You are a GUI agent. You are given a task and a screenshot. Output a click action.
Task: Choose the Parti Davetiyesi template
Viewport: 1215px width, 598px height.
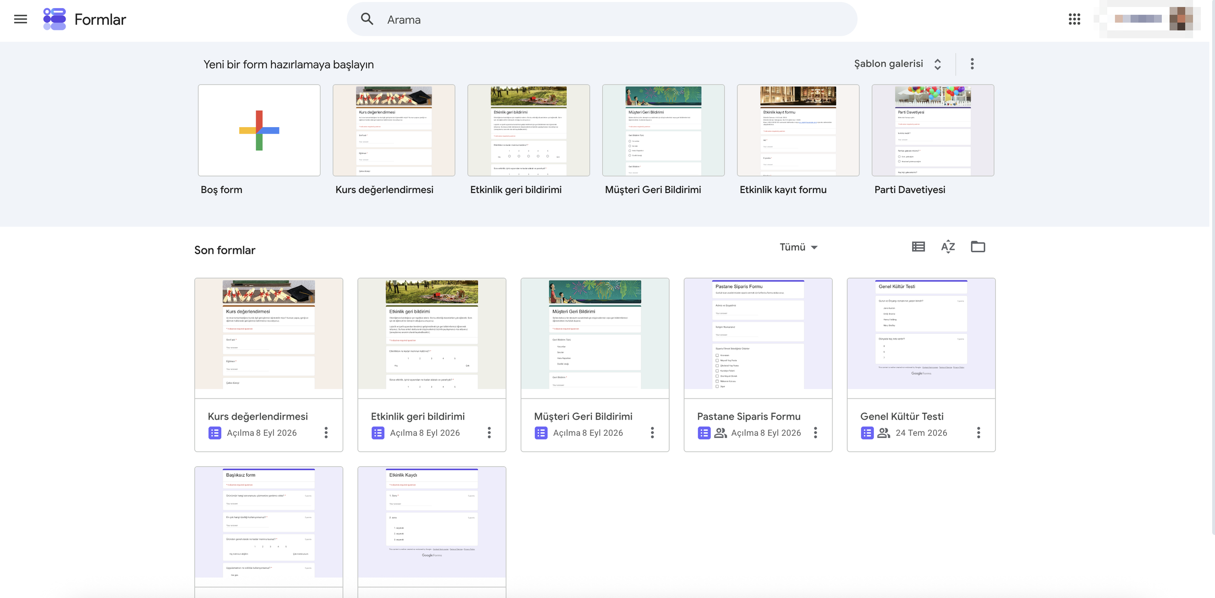933,130
